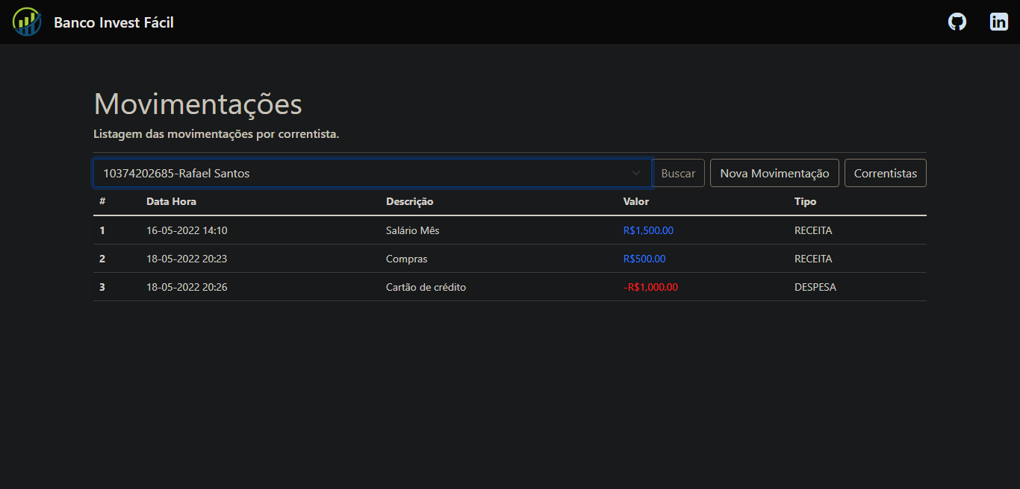Viewport: 1020px width, 489px height.
Task: Click the Compras description
Action: [x=407, y=259]
